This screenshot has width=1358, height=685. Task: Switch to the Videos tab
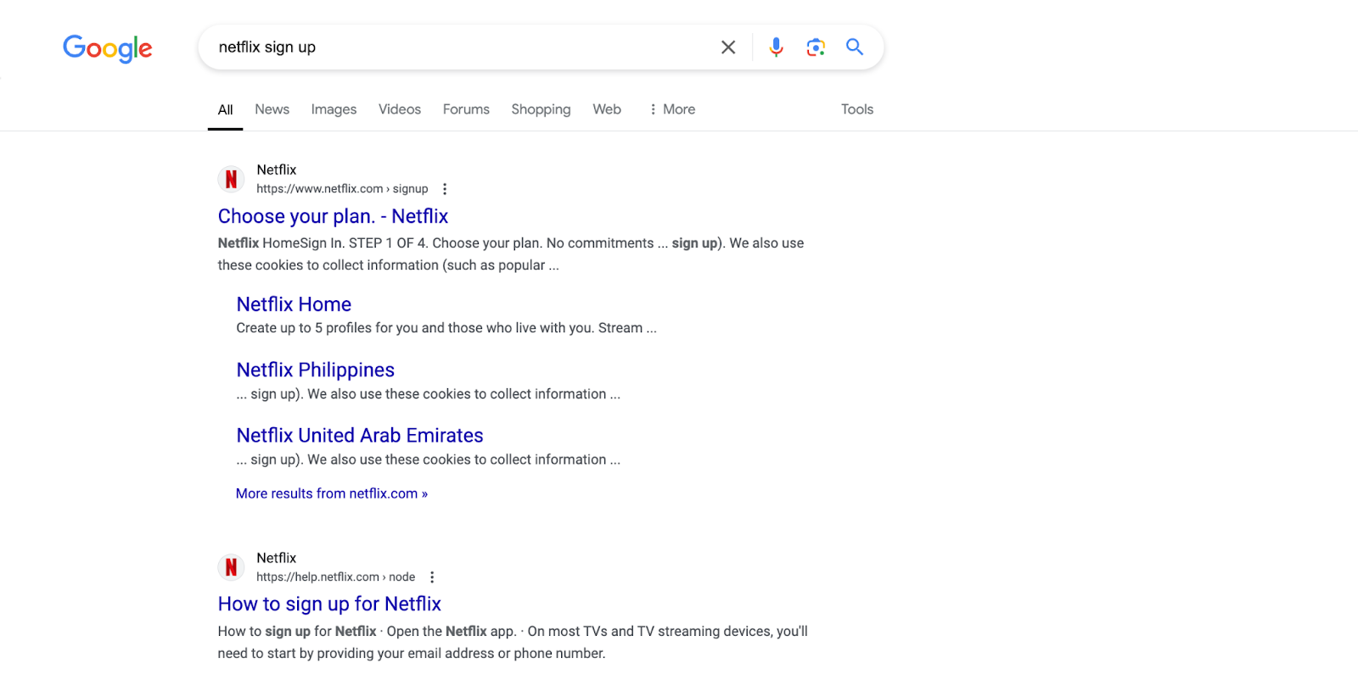click(x=400, y=109)
